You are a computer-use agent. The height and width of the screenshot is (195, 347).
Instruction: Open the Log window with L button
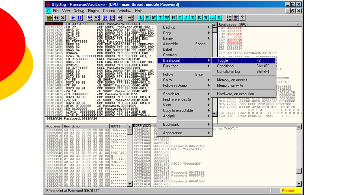[x=141, y=18]
